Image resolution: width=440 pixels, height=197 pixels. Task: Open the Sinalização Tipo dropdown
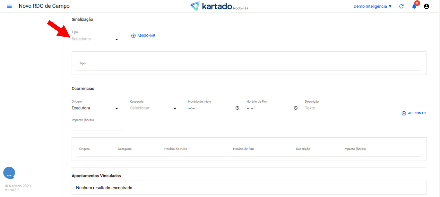point(95,39)
